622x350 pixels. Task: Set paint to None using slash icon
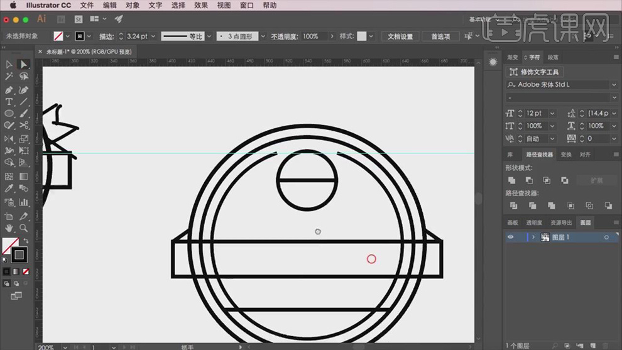26,272
